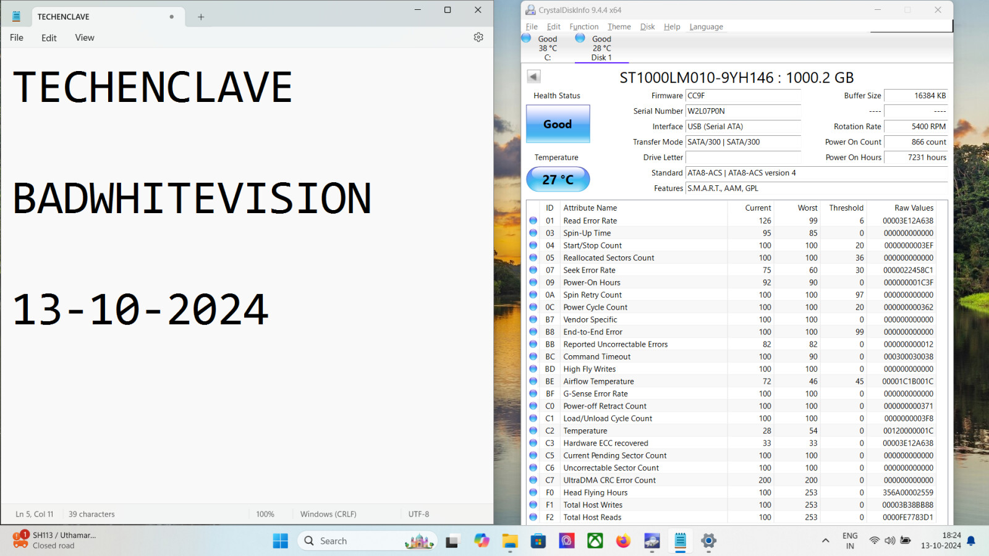Open the Function menu in CrystalDiskInfo
This screenshot has height=556, width=989.
584,27
